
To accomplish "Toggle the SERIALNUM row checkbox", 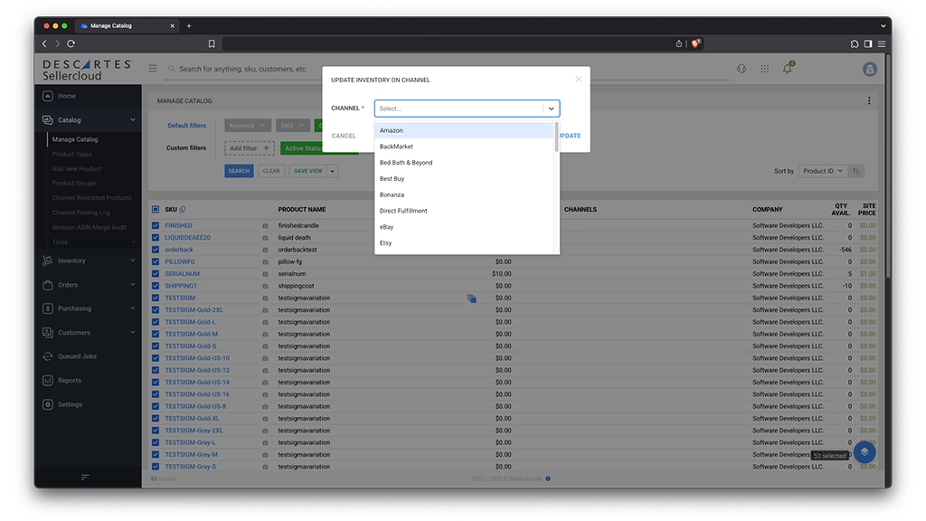I will [154, 273].
